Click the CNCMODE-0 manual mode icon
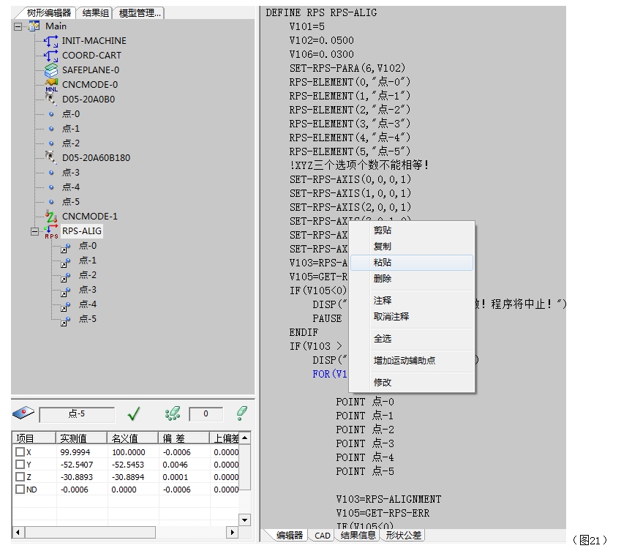This screenshot has height=551, width=632. [50, 85]
